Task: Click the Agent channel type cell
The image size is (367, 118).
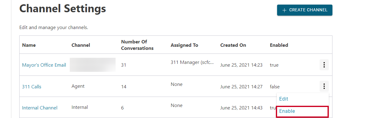Action: click(78, 87)
